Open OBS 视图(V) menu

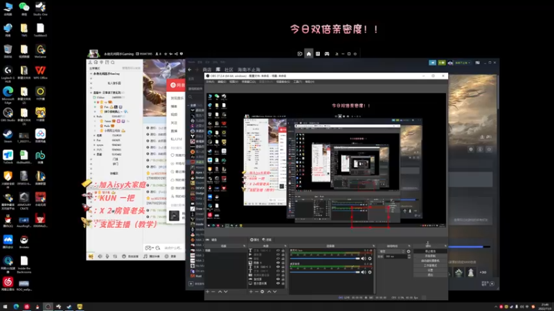pos(233,82)
